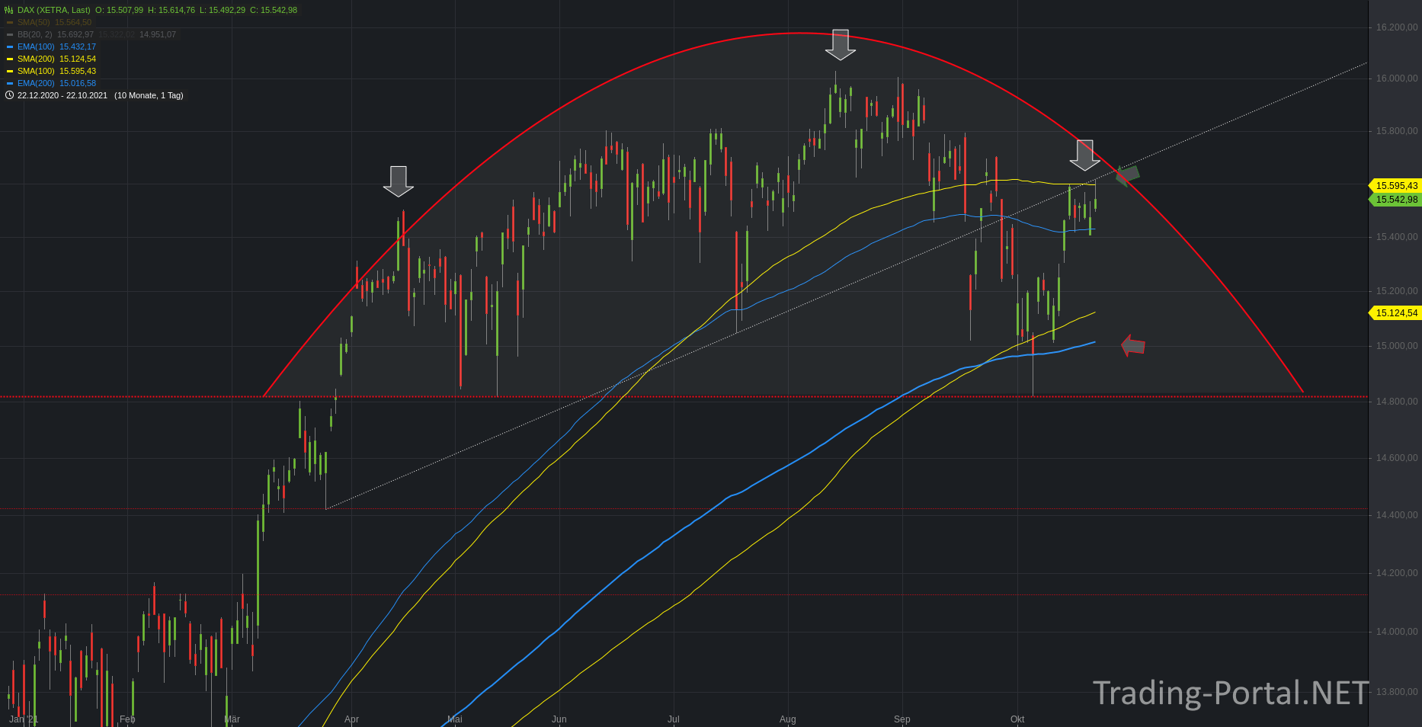Click the '16.200,00' price axis label
The width and height of the screenshot is (1422, 727).
[x=1397, y=27]
